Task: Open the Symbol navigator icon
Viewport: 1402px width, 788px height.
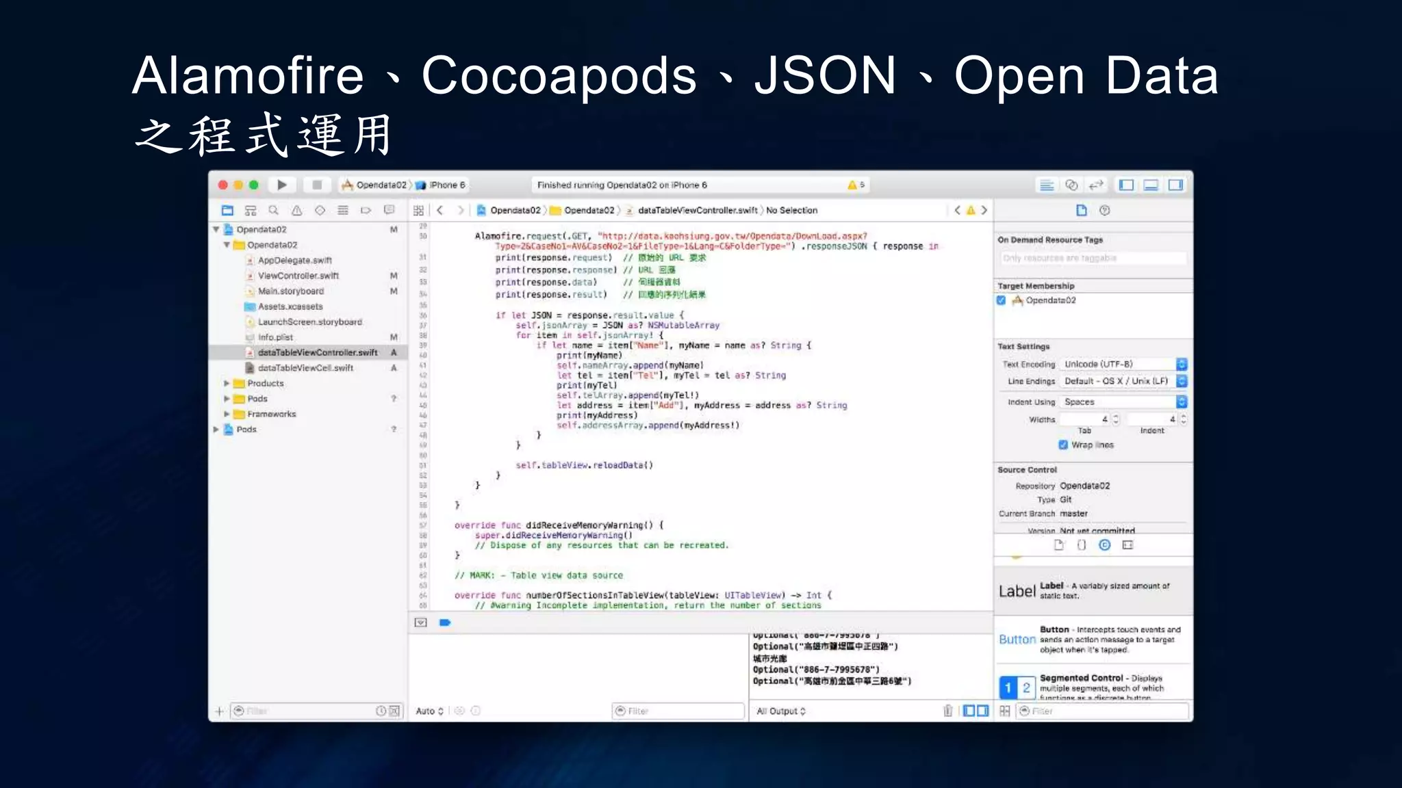Action: (251, 210)
